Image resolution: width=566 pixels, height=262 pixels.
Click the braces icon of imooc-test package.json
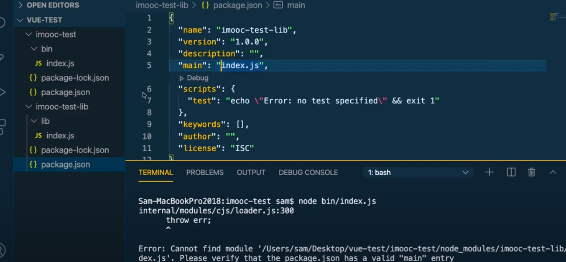point(33,92)
